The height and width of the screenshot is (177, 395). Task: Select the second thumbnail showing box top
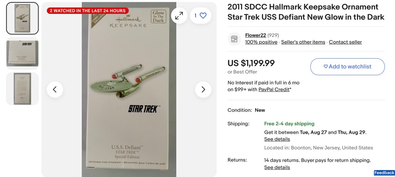coord(22,53)
